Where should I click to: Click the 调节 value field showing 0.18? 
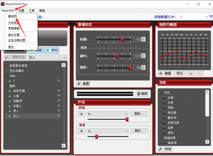(138, 56)
